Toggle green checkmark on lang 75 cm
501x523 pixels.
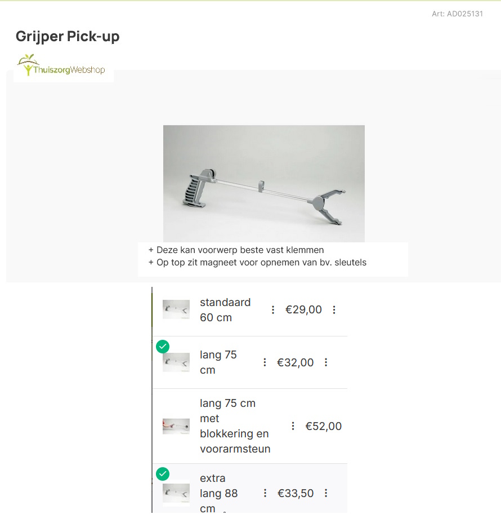163,346
